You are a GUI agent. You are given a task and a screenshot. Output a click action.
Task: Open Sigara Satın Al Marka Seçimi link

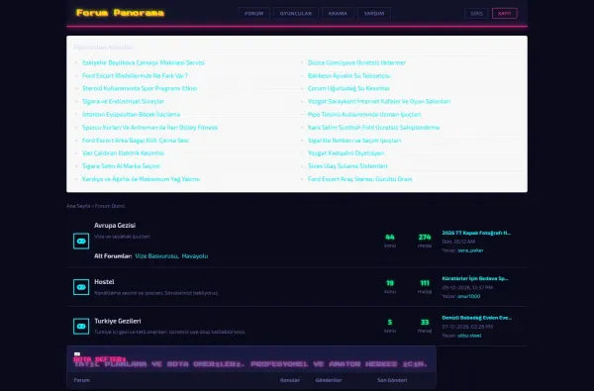(121, 166)
